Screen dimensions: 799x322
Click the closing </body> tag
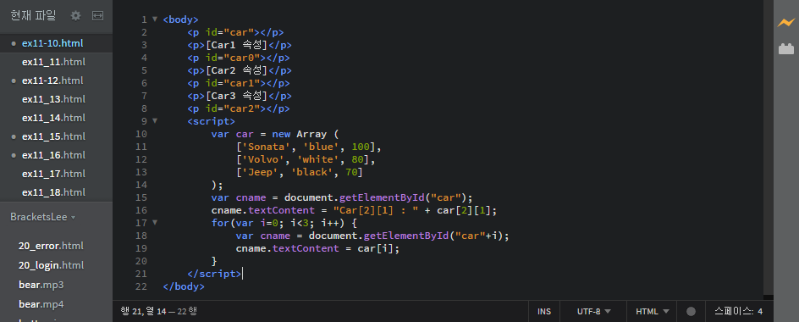tap(184, 286)
